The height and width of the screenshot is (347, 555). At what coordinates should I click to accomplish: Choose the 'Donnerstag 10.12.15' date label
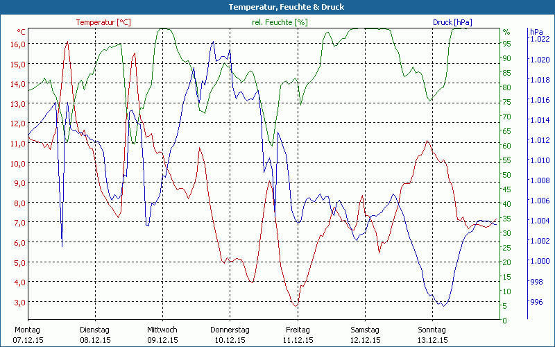click(230, 335)
